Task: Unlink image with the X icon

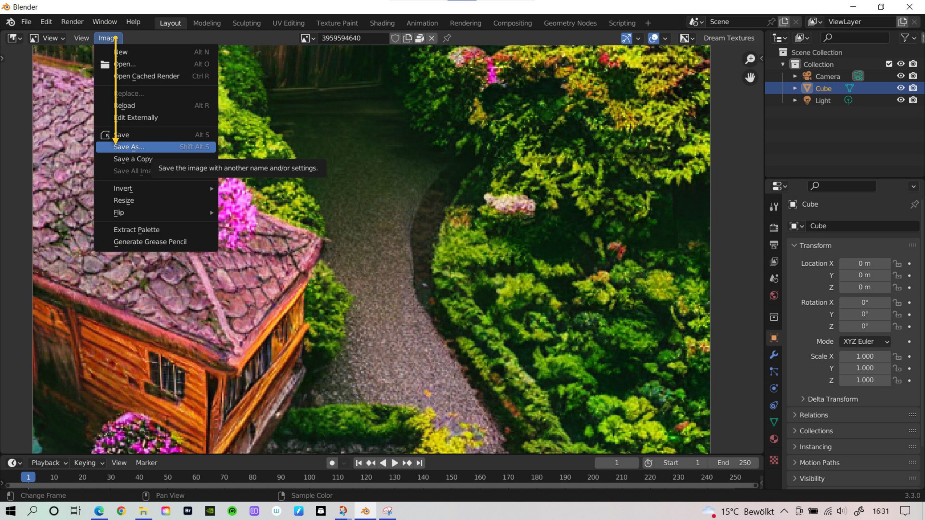Action: (x=431, y=38)
